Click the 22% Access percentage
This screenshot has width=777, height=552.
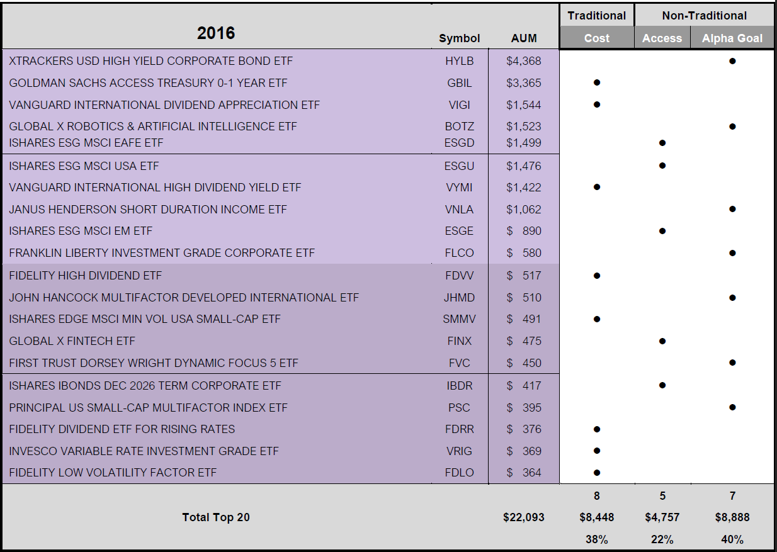[x=662, y=539]
